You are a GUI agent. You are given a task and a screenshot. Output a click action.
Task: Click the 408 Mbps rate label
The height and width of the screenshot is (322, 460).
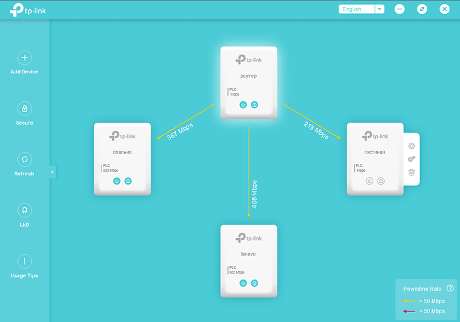point(255,194)
